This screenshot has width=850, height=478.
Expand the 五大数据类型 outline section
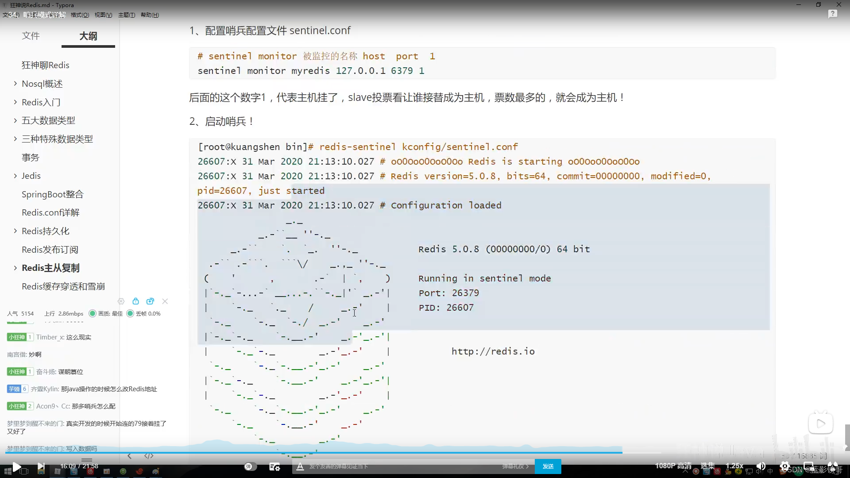tap(15, 120)
